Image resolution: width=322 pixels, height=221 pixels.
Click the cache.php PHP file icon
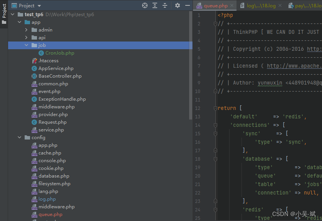34,153
